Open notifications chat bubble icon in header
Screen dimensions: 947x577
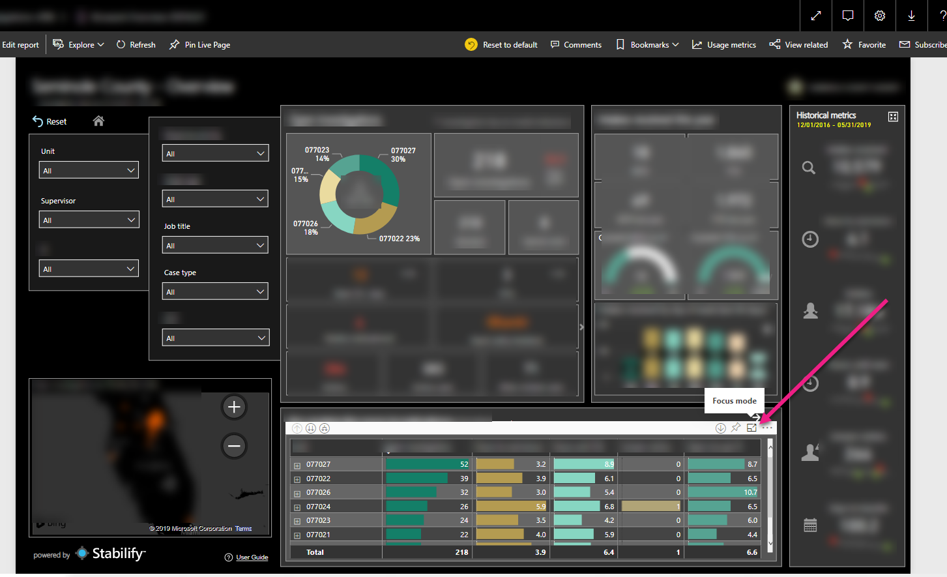pyautogui.click(x=847, y=16)
